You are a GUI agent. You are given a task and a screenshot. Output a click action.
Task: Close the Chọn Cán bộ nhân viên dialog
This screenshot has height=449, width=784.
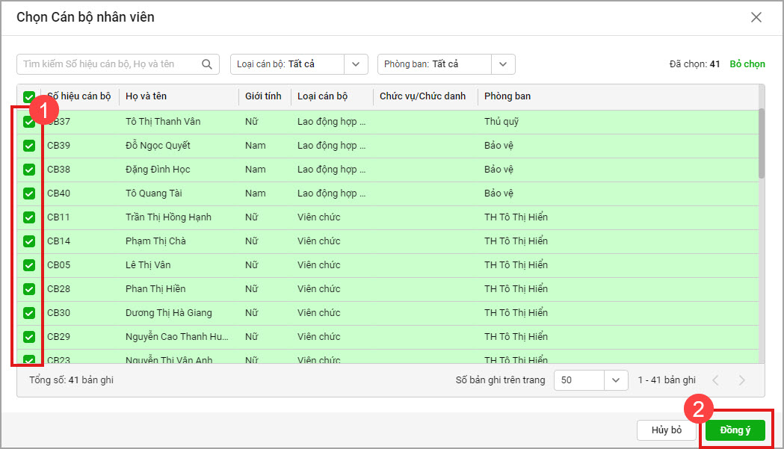[x=756, y=17]
